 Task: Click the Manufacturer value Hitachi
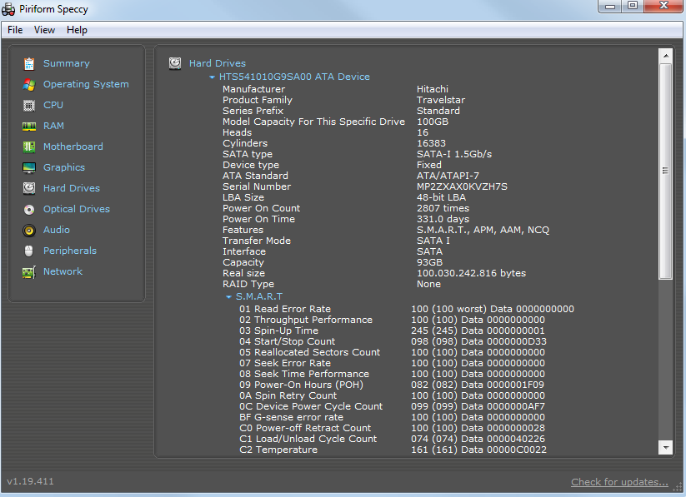433,89
